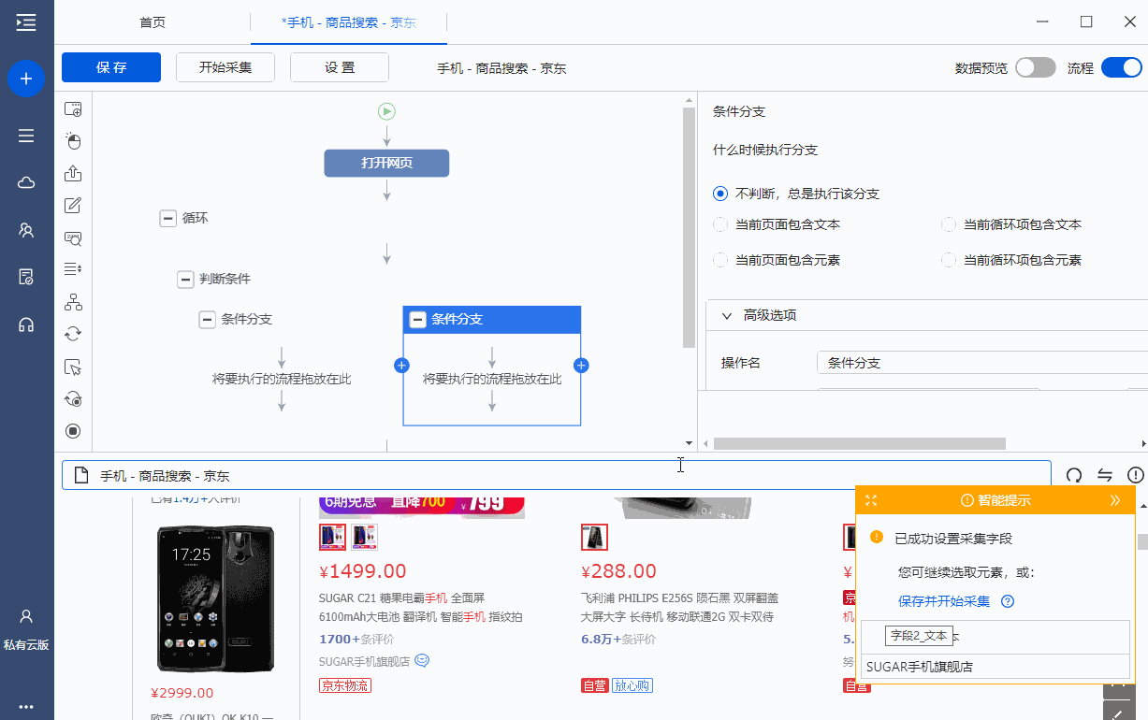Click the green workflow start play icon
Image resolution: width=1148 pixels, height=720 pixels.
(x=386, y=111)
